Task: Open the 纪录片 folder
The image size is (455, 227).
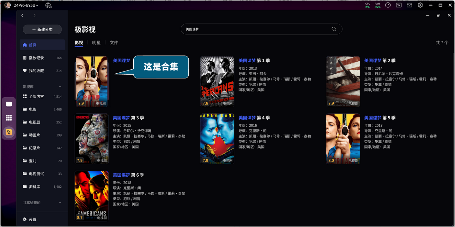Action: (x=42, y=148)
